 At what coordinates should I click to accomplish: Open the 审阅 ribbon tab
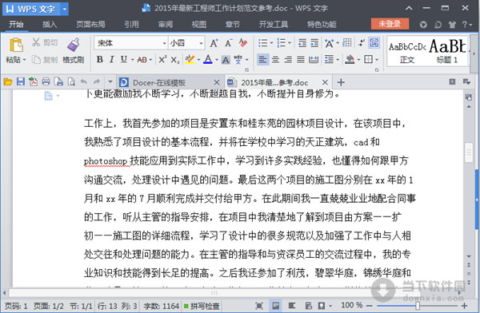(166, 24)
